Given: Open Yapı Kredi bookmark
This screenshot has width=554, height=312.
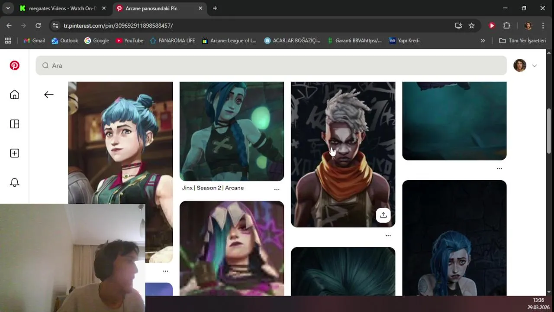Looking at the screenshot, I should (x=404, y=40).
